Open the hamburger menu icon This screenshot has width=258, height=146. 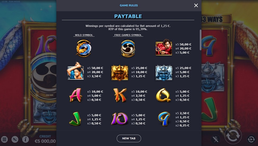5,139
